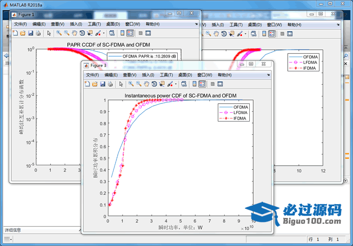Open file icon in Figure 1 toolbar

tap(23, 33)
